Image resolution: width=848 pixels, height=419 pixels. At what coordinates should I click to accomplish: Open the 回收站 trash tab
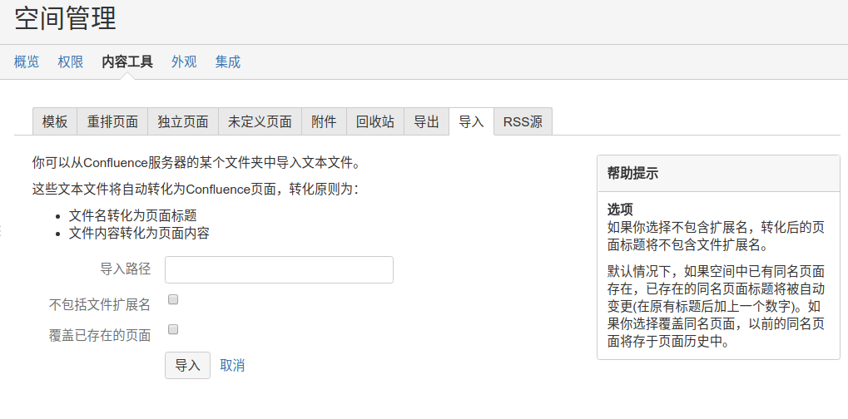point(374,121)
